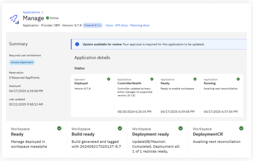Image resolution: width=253 pixels, height=161 pixels.
Task: Click the Channel 8.7.x tag
Action: click(93, 25)
